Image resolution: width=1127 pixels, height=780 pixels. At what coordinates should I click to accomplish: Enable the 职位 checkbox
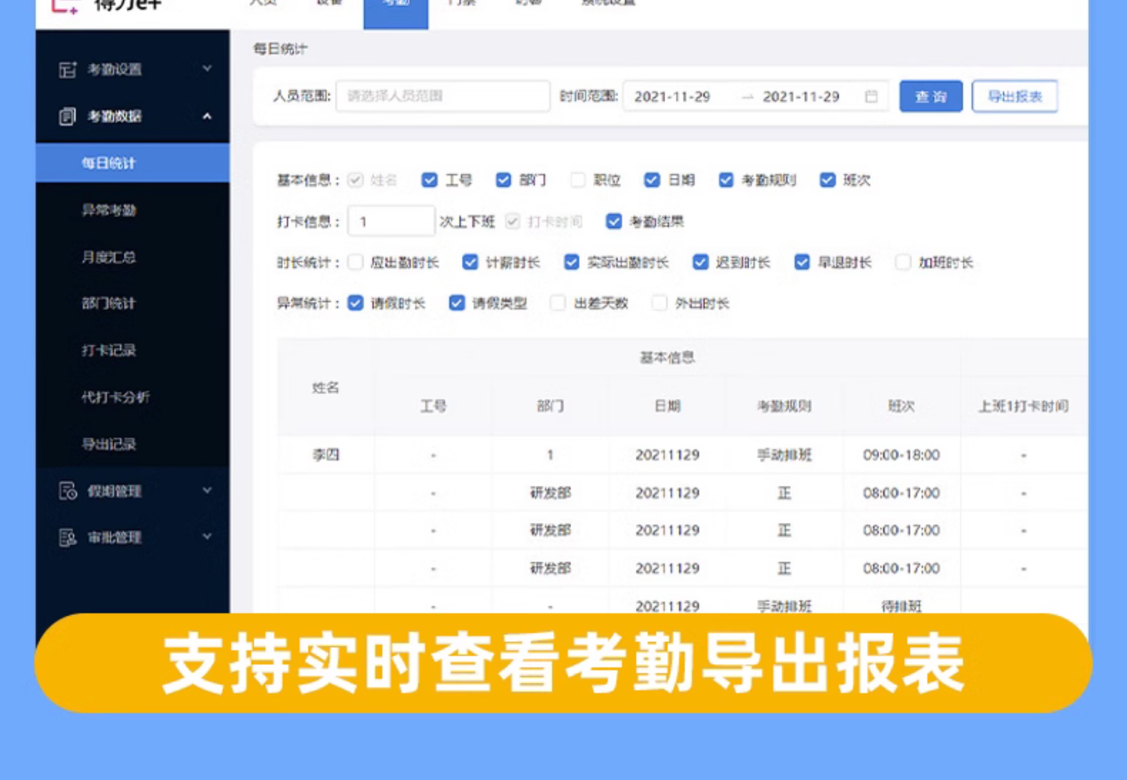(578, 180)
